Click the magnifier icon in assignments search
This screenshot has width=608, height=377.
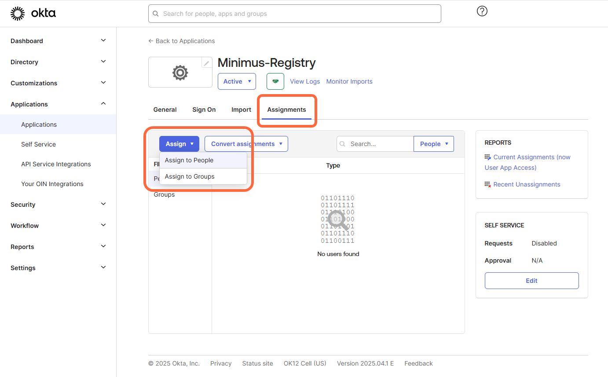coord(343,144)
